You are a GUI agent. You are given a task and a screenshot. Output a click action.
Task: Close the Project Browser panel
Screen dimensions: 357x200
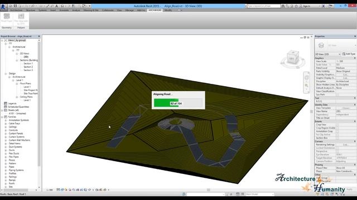[x=39, y=36]
